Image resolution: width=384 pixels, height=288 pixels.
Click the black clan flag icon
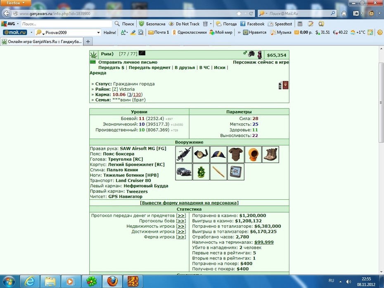tap(142, 53)
